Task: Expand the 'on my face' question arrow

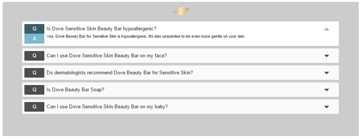Action: click(x=327, y=56)
